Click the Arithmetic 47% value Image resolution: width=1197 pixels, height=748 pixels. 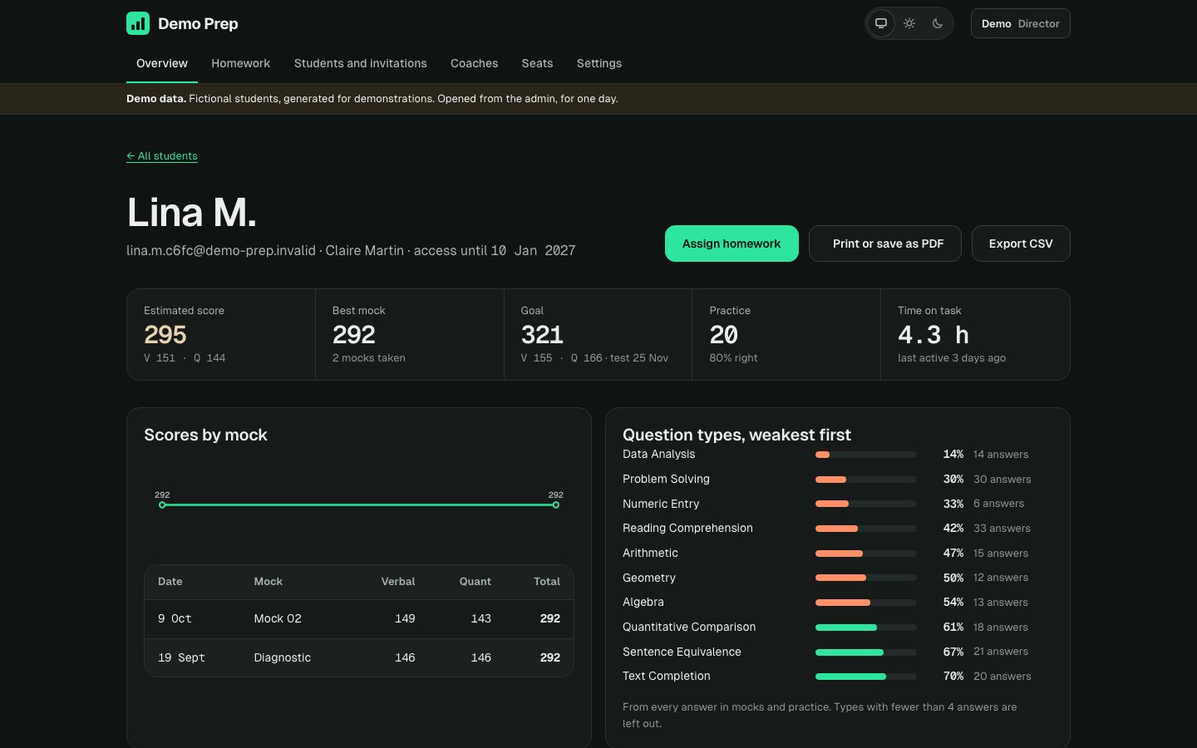953,553
